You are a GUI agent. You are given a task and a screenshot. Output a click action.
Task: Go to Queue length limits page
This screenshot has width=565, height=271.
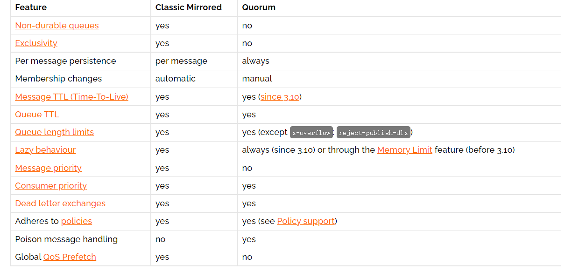tap(54, 132)
